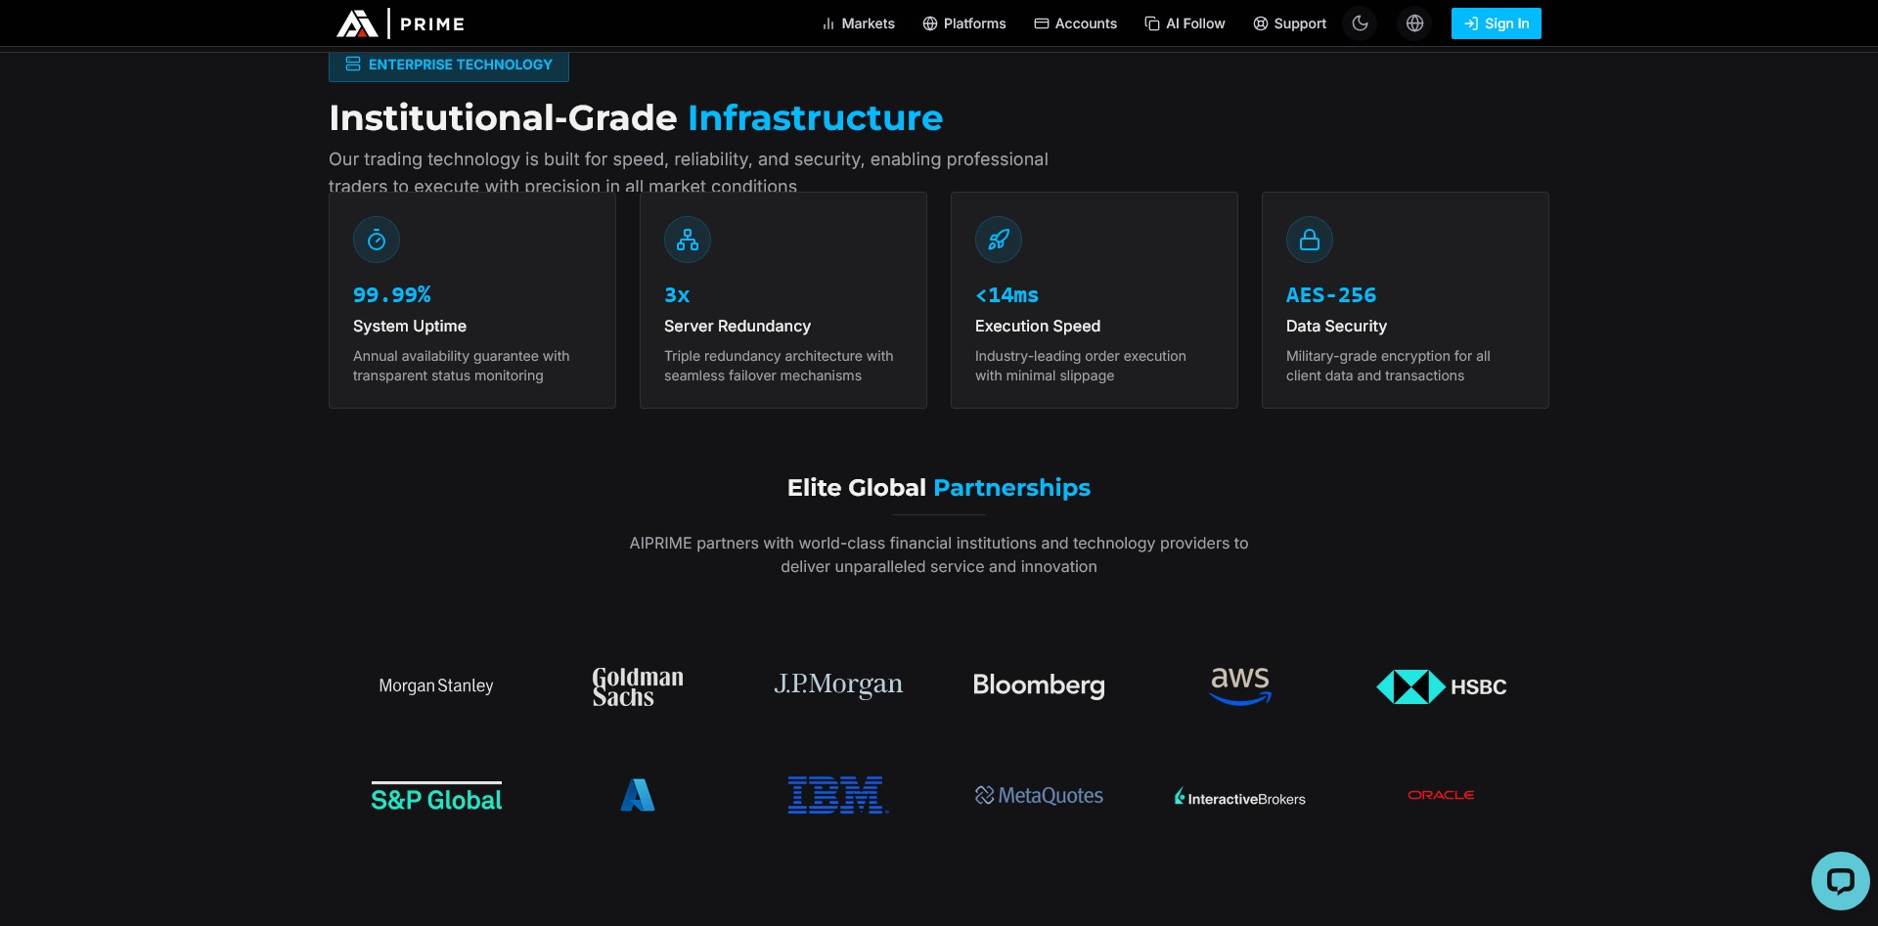Expand the Accounts navigation item

tap(1075, 23)
